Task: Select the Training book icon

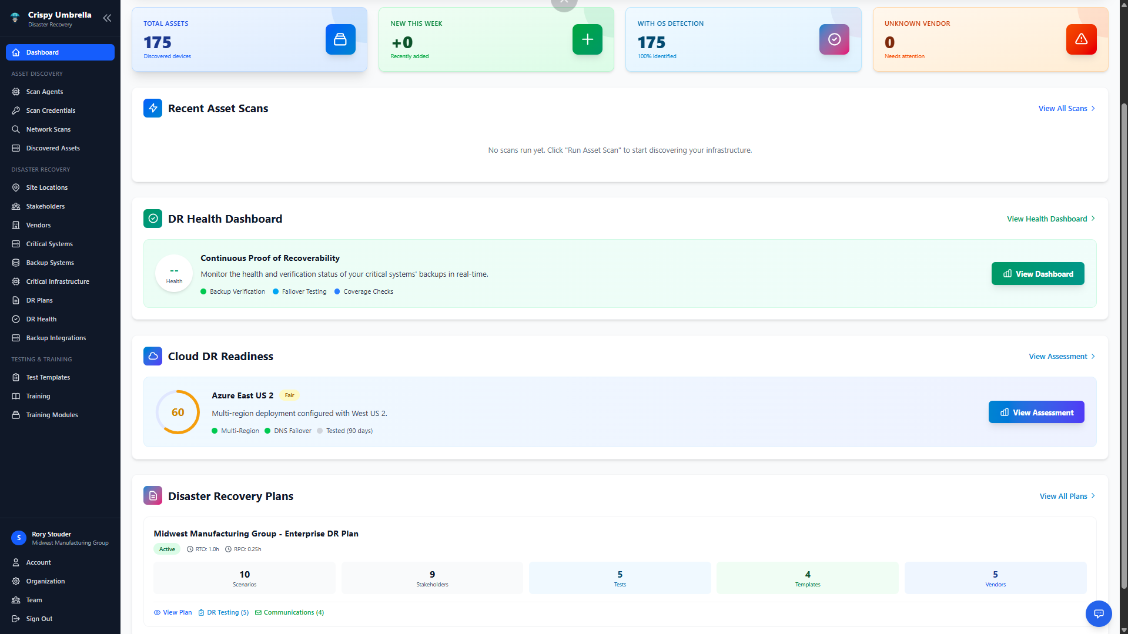Action: (16, 396)
